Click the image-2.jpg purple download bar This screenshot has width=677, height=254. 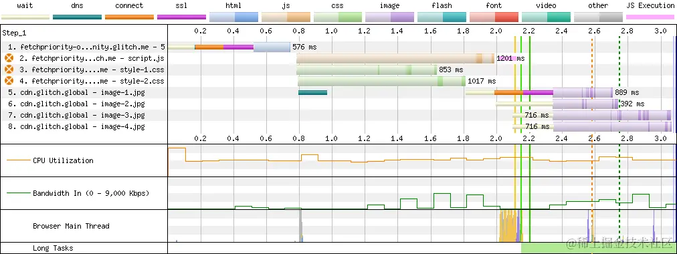tap(585, 104)
